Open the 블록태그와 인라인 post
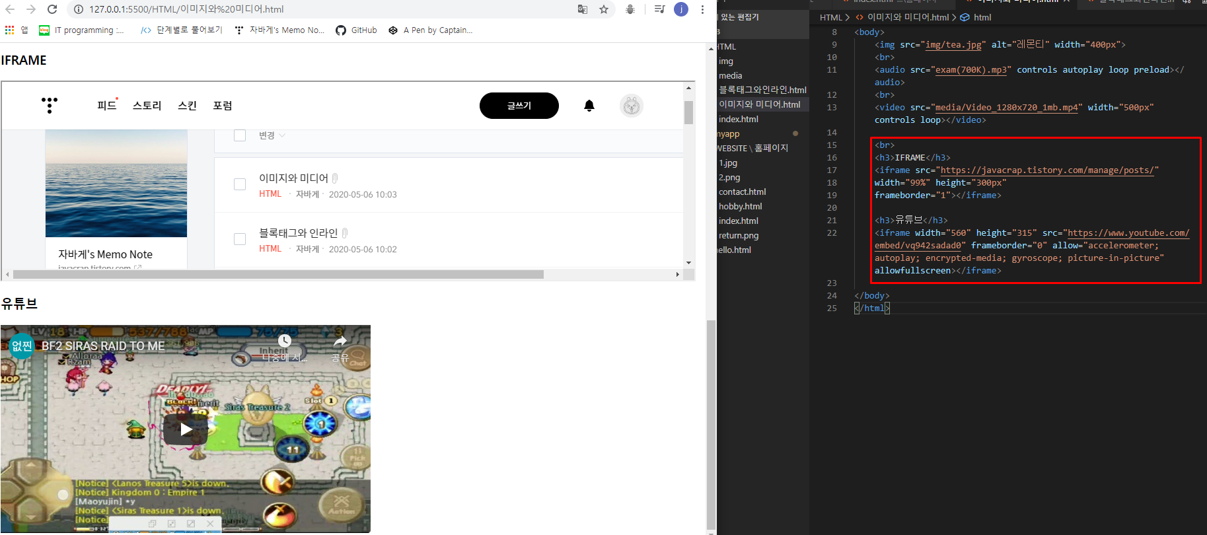Viewport: 1207px width, 535px height. pos(298,233)
